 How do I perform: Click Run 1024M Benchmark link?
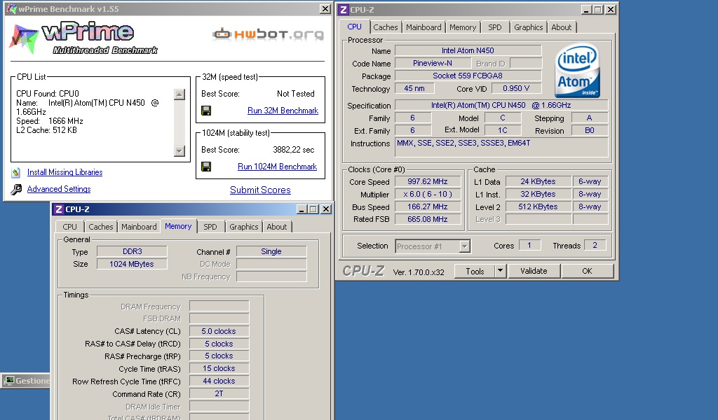(277, 167)
